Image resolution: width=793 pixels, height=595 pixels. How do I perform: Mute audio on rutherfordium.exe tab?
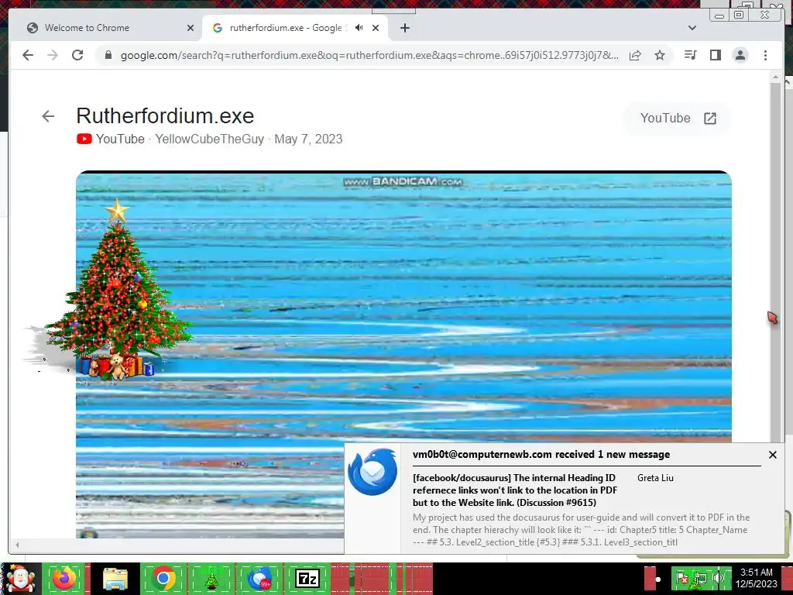click(359, 28)
